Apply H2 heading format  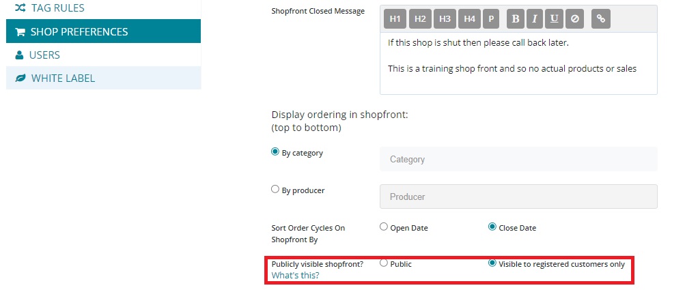420,19
